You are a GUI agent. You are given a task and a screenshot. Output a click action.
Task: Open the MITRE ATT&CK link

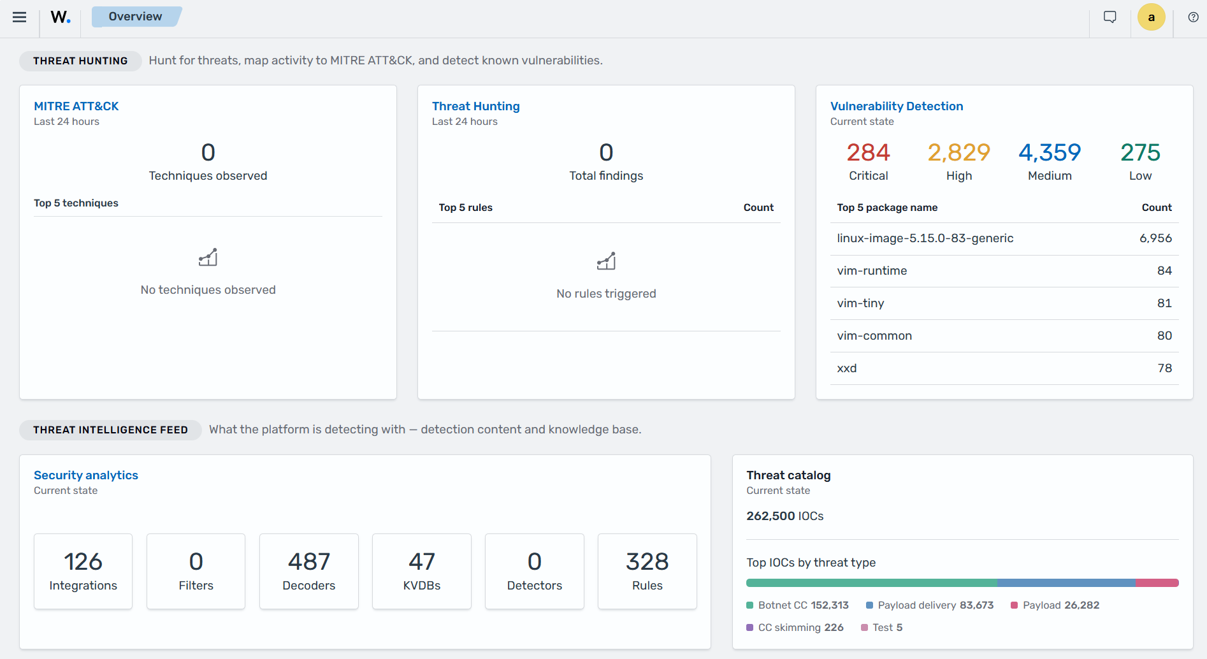76,106
